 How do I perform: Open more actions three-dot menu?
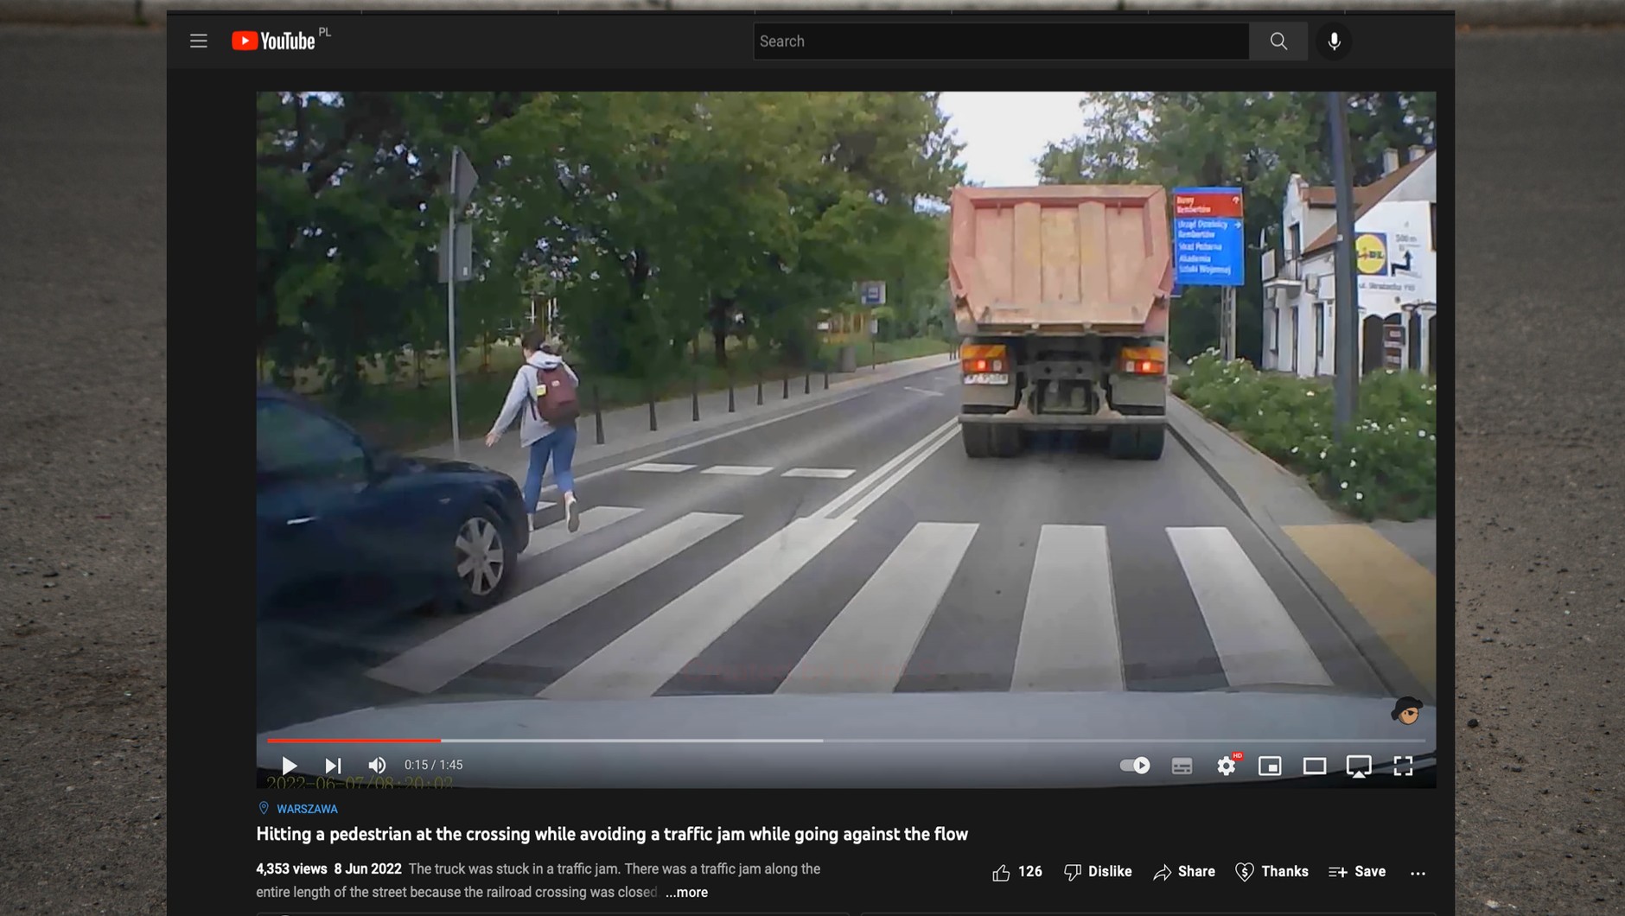1418,873
